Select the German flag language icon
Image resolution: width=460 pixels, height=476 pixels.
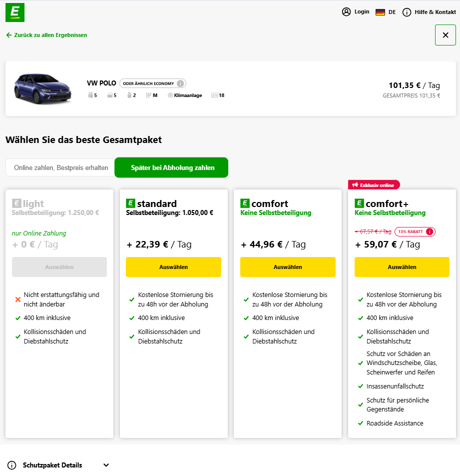pyautogui.click(x=380, y=12)
